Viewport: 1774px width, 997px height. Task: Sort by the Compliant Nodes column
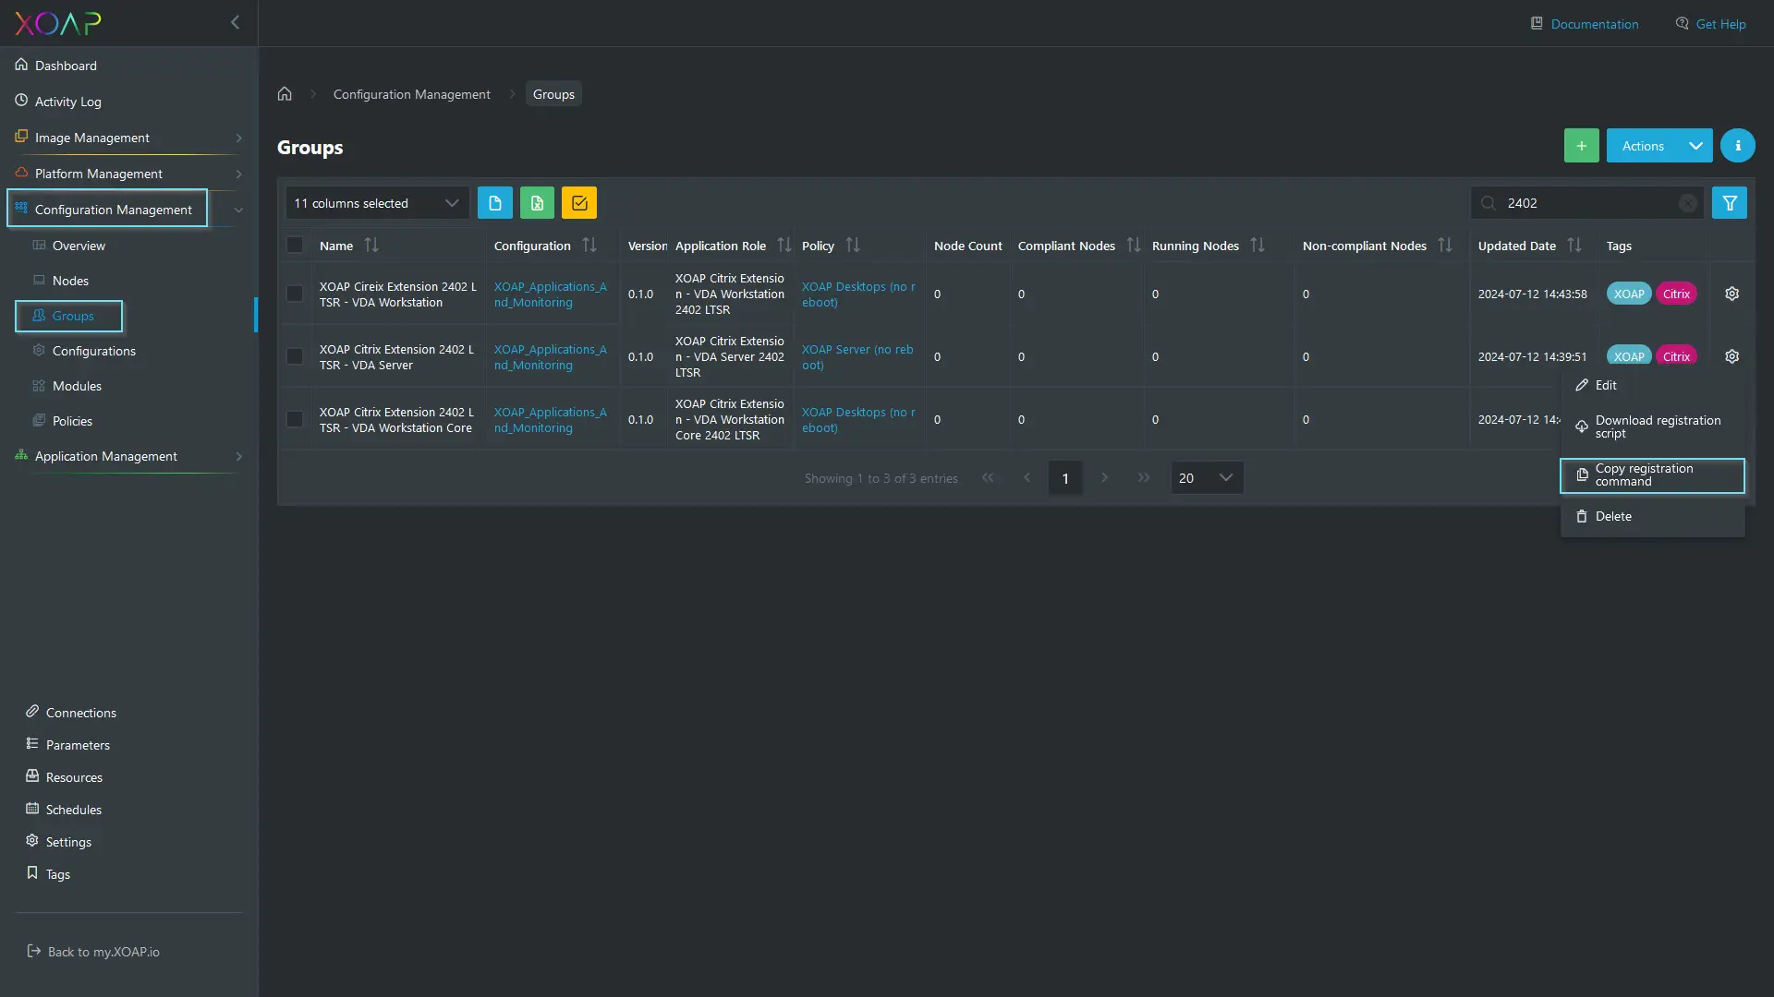click(x=1134, y=246)
